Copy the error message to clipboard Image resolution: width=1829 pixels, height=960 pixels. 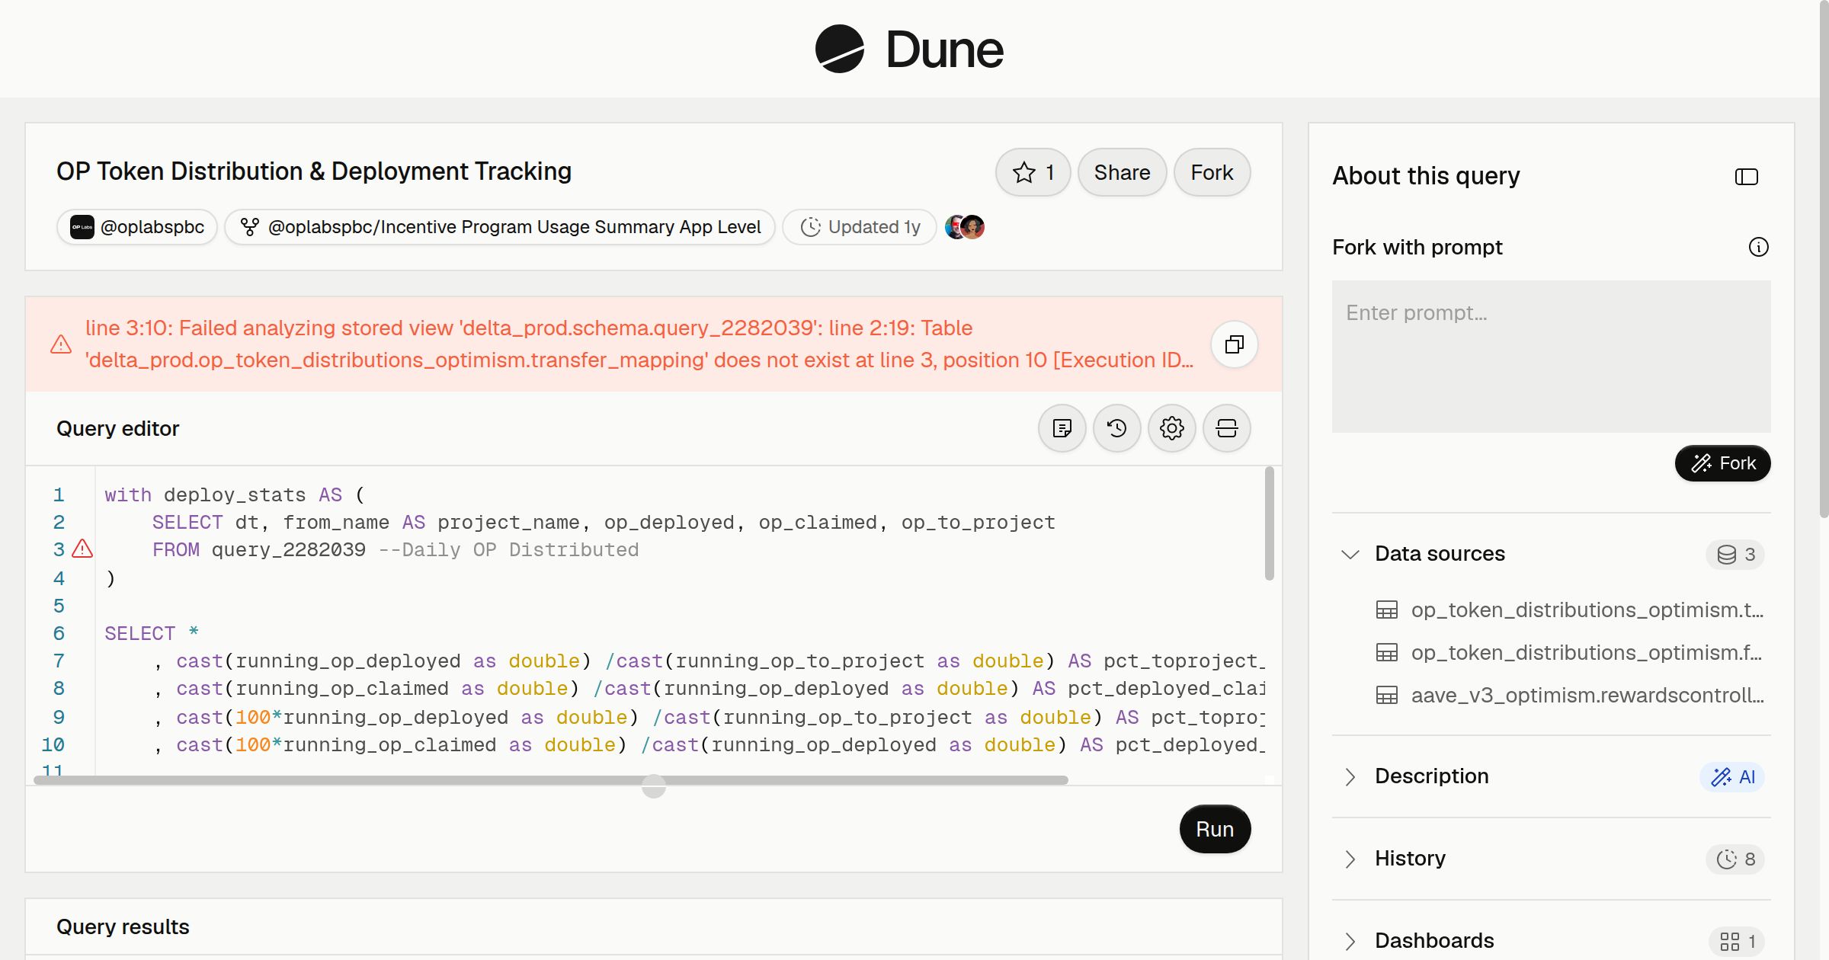1234,344
